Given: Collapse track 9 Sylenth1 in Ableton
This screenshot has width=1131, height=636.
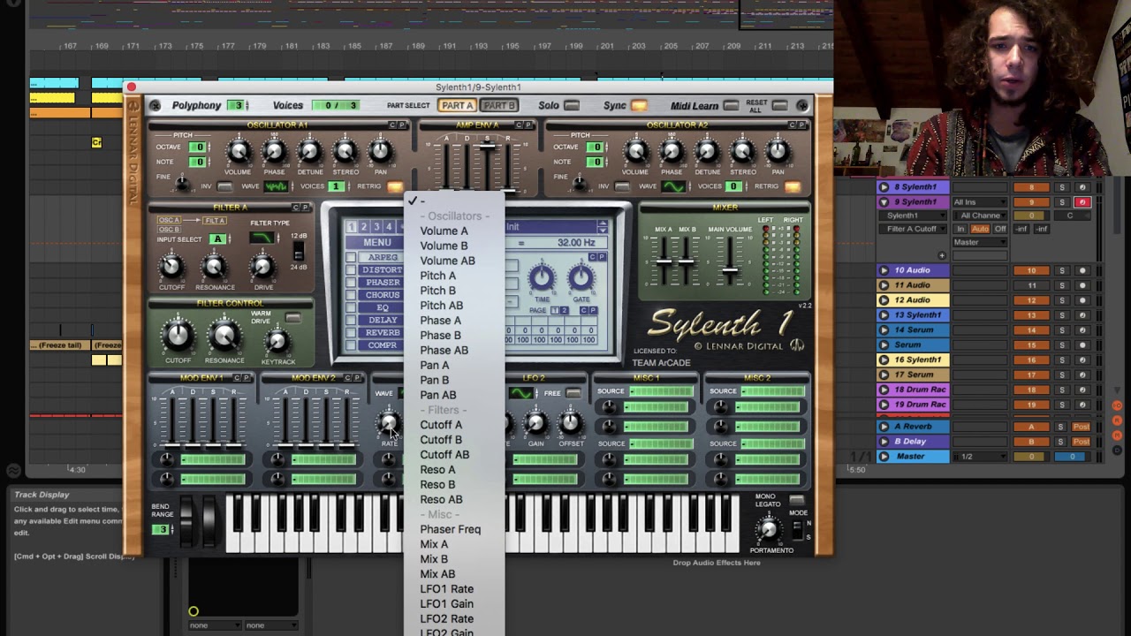Looking at the screenshot, I should coord(884,202).
